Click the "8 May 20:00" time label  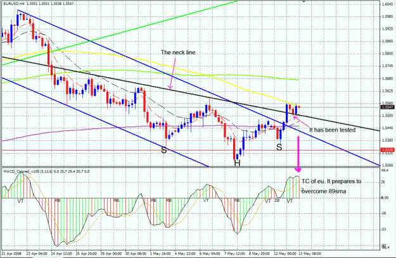pyautogui.click(x=259, y=254)
